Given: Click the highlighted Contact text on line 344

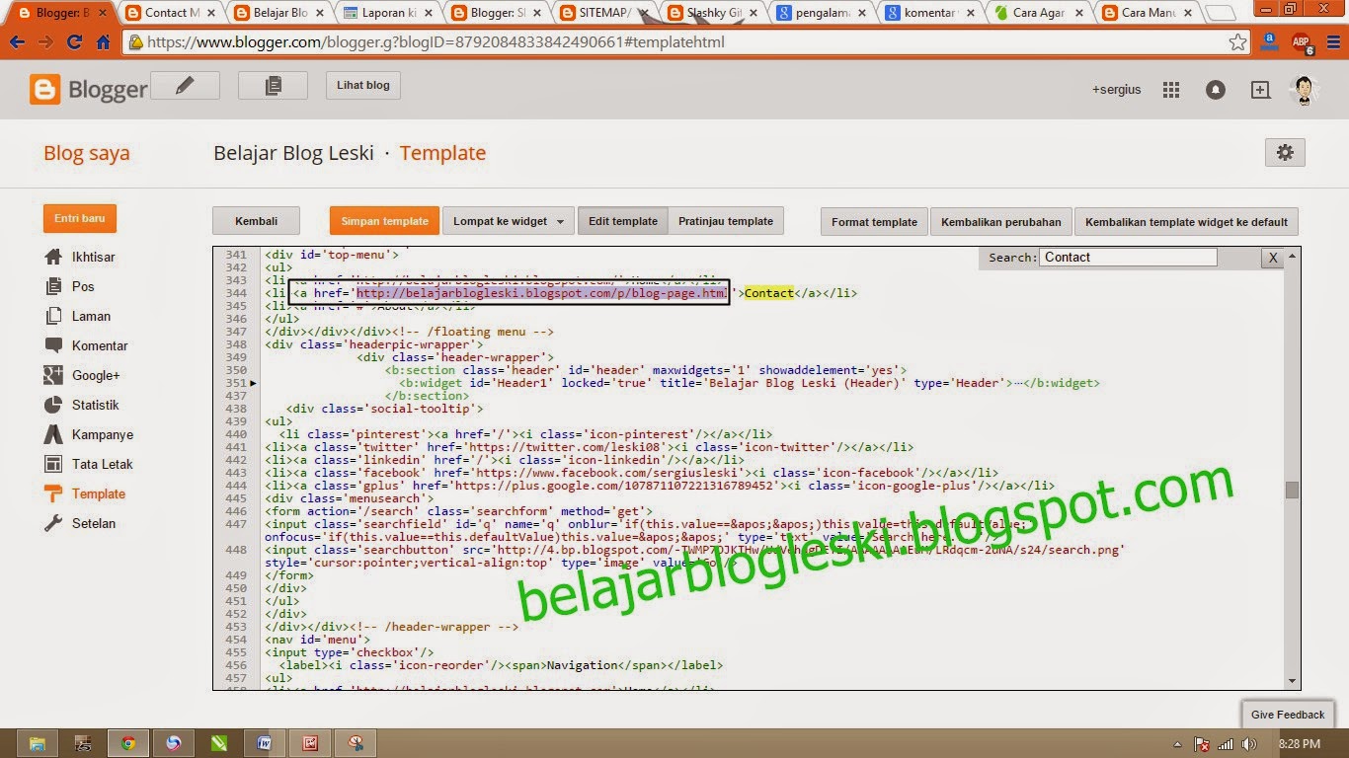Looking at the screenshot, I should (x=769, y=293).
